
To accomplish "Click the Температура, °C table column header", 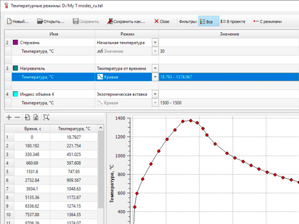I will 74,128.
